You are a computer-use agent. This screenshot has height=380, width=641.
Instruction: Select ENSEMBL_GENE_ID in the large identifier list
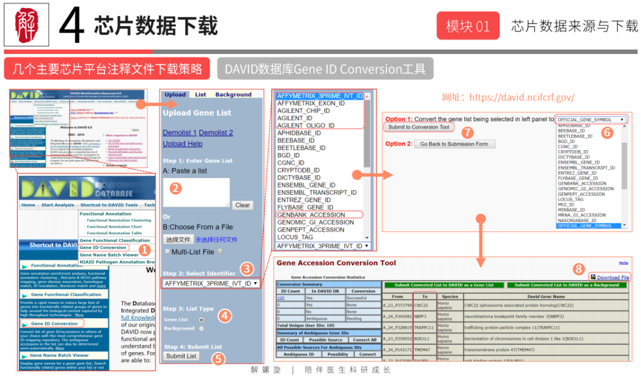[306, 185]
